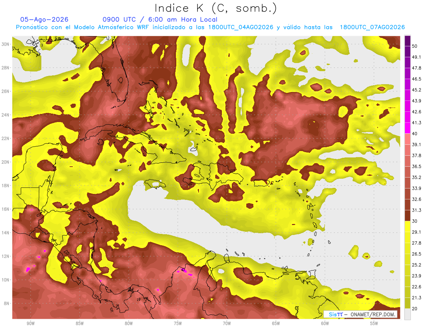This screenshot has height=328, width=424.
Task: Click the "28N" latitude axis label
Action: (x=5, y=68)
